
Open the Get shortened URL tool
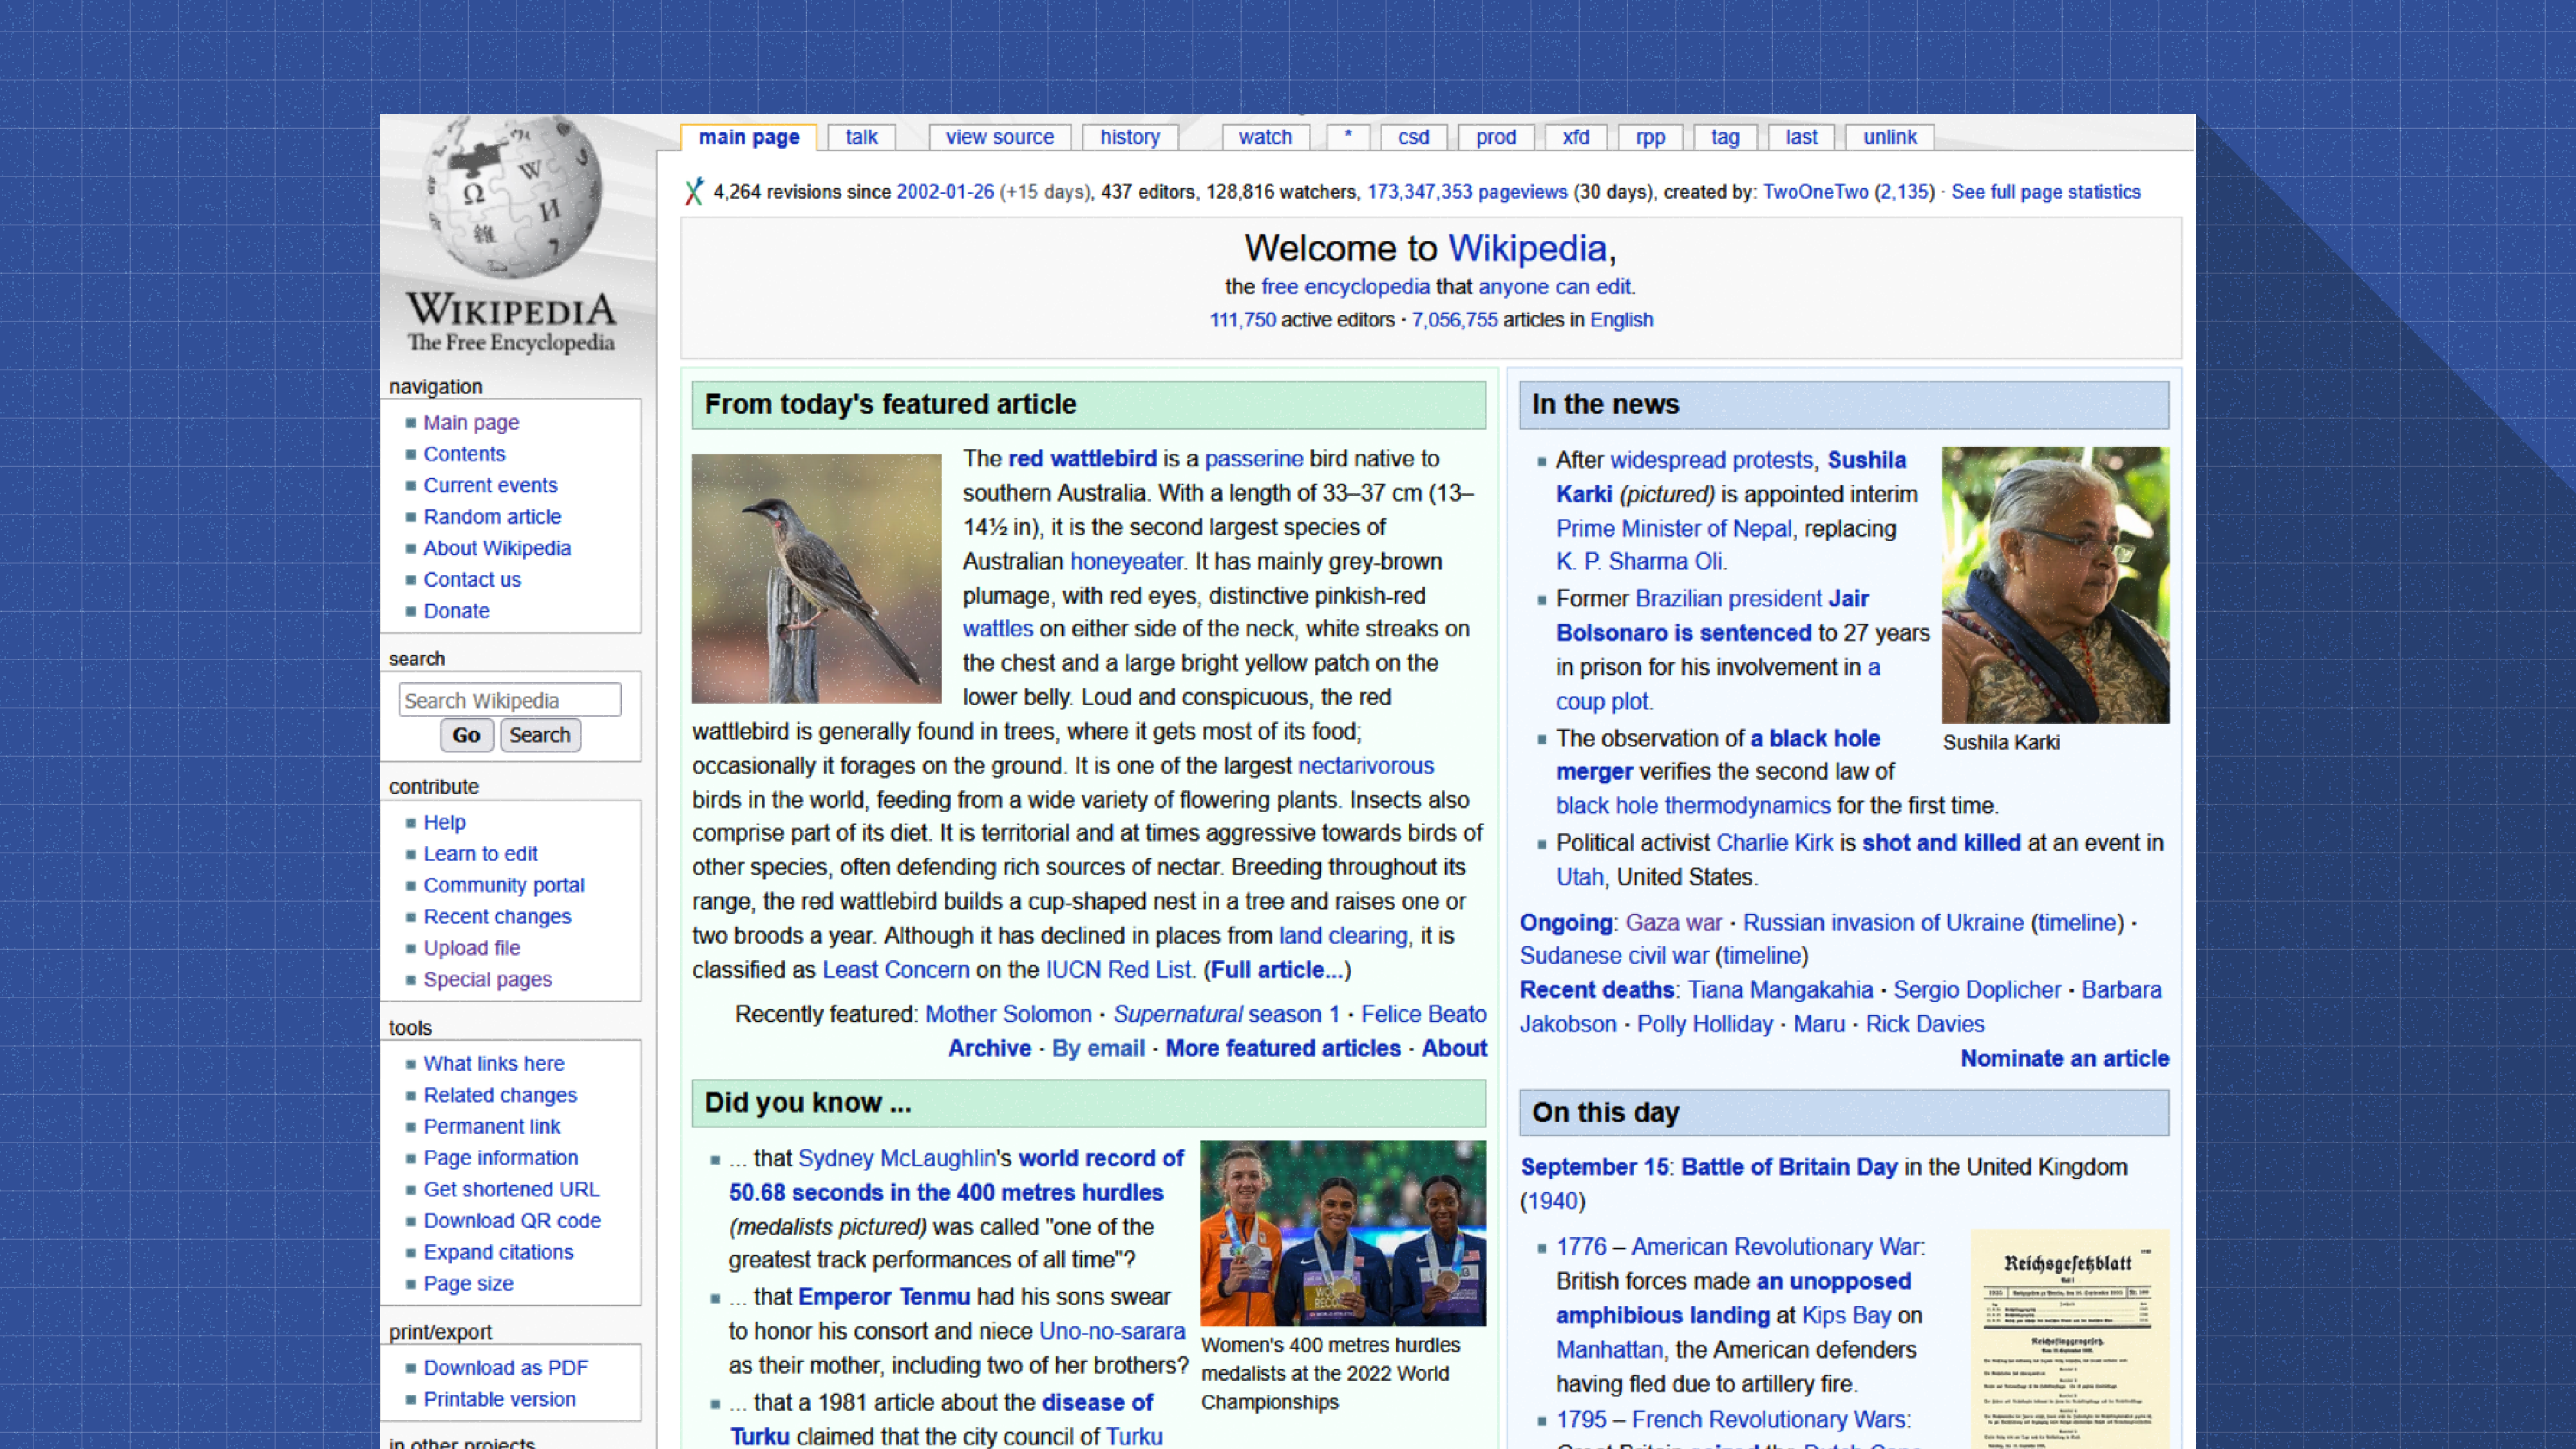pos(510,1189)
